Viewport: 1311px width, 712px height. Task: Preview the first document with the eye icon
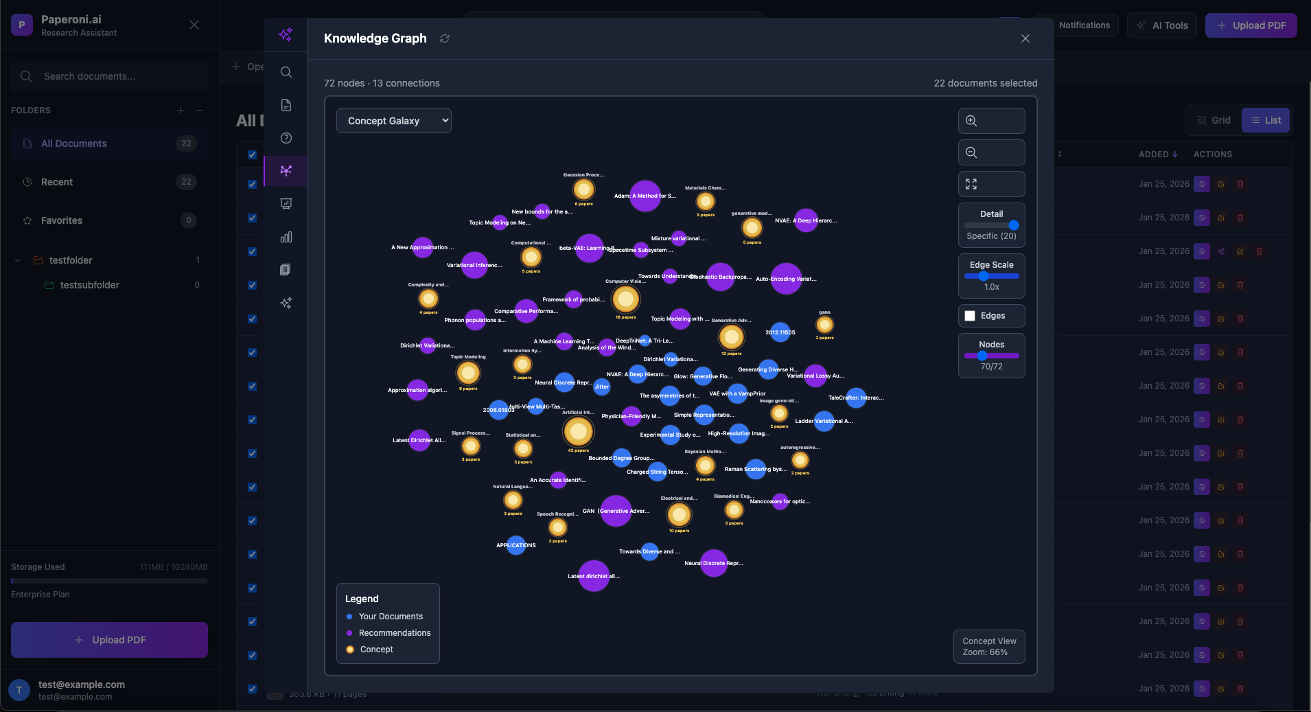tap(1201, 183)
